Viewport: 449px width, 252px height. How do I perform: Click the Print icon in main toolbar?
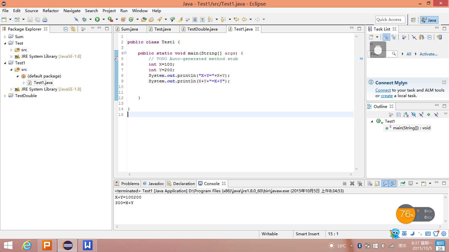tap(45, 19)
